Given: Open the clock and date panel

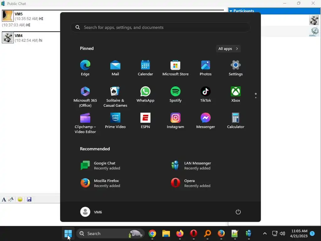Looking at the screenshot, I should pos(299,233).
